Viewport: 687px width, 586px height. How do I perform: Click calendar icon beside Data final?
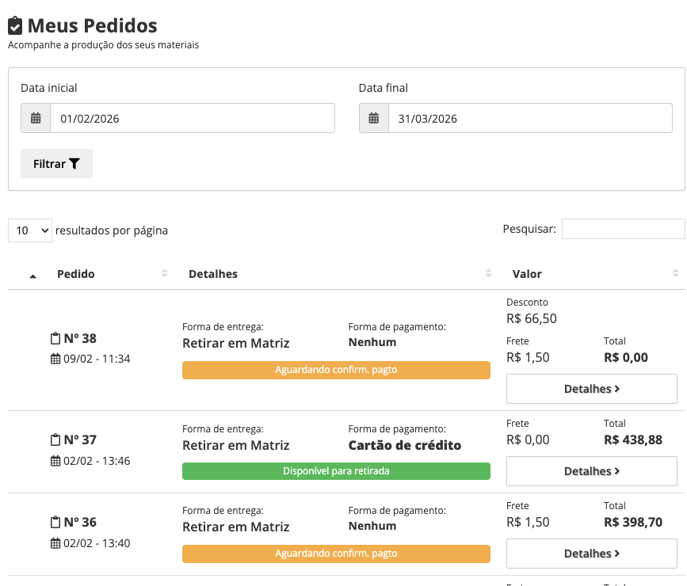point(374,118)
